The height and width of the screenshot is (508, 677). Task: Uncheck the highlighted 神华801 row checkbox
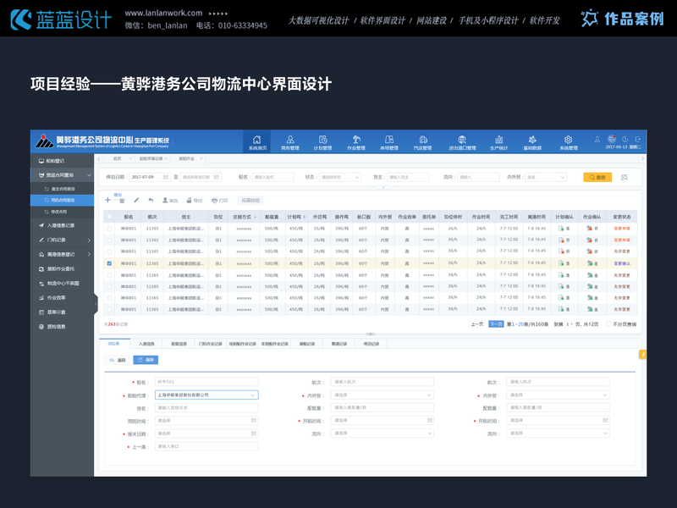tap(109, 263)
